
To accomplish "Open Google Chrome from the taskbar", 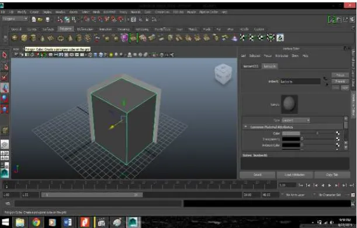I will tap(36, 222).
